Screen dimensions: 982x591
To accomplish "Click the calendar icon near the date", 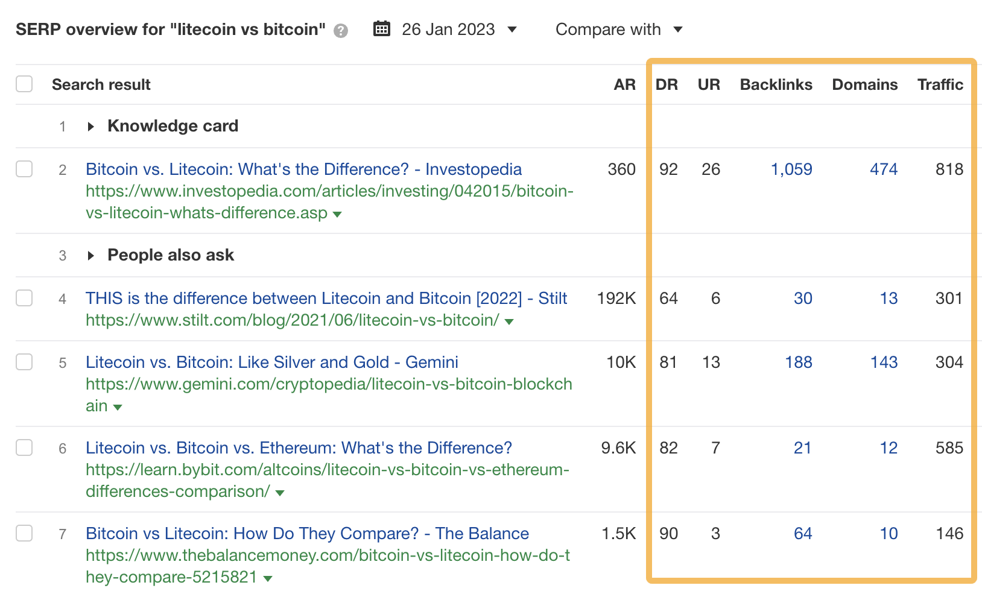I will 381,28.
